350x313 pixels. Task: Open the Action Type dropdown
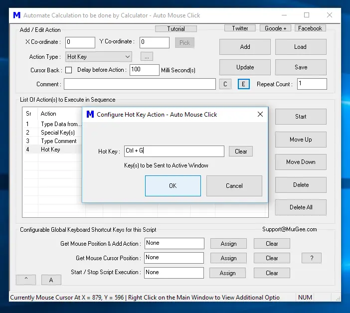click(x=99, y=57)
